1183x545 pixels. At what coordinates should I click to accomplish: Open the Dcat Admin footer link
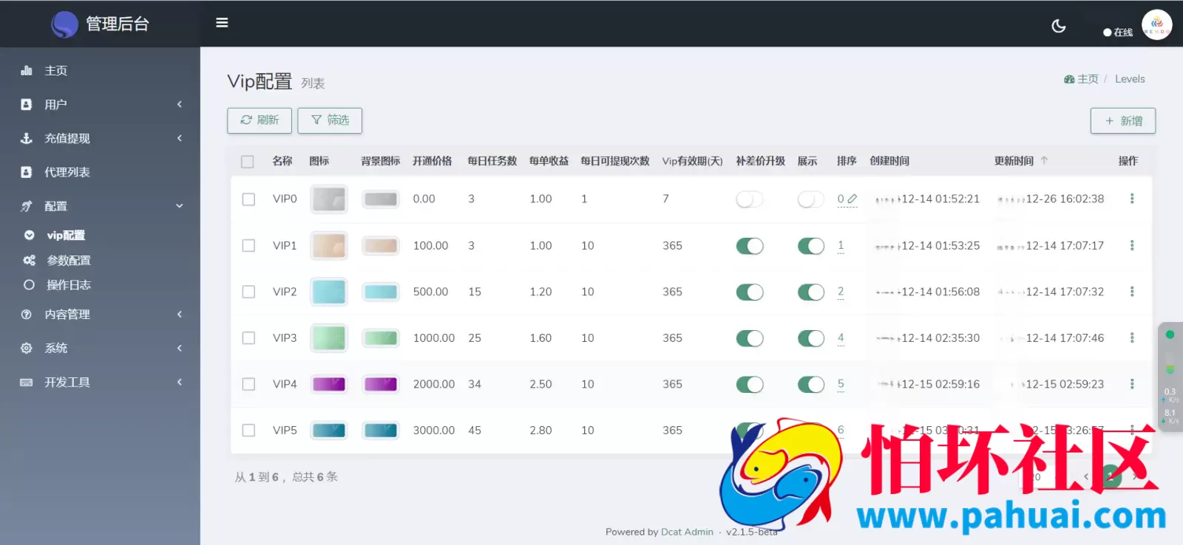687,532
